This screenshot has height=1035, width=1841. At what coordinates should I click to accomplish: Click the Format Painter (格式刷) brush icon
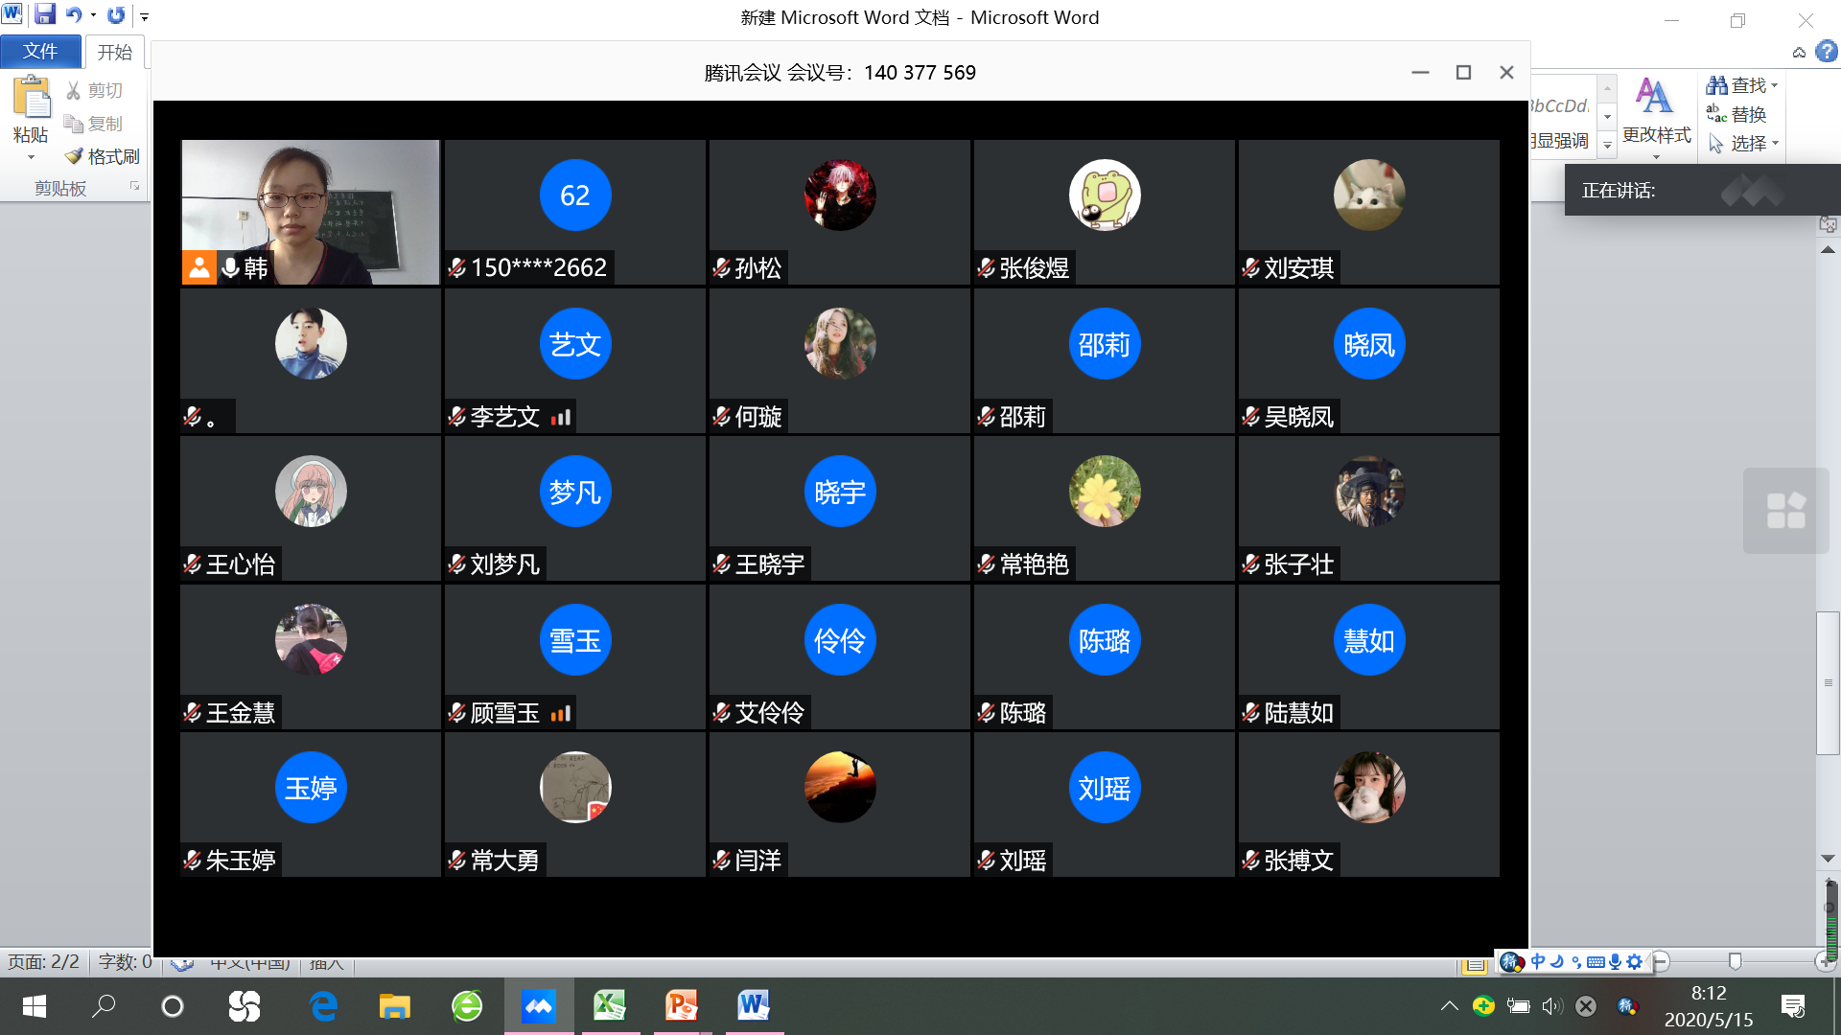click(x=74, y=156)
